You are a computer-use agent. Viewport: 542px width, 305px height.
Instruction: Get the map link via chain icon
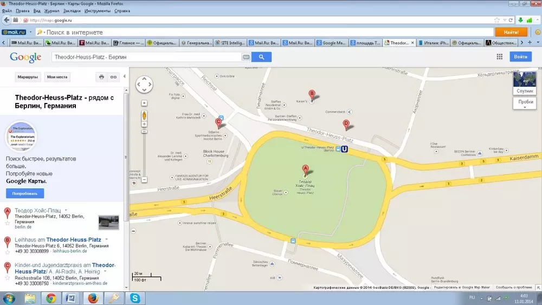click(113, 77)
